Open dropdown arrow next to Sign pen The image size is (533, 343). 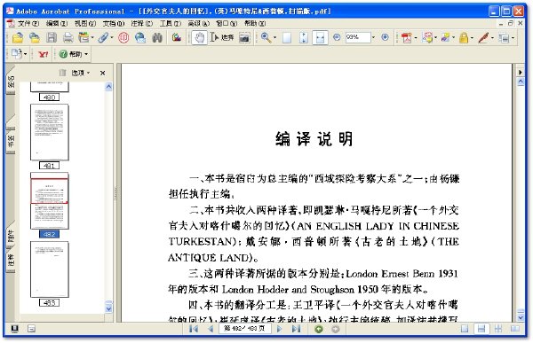(x=492, y=38)
